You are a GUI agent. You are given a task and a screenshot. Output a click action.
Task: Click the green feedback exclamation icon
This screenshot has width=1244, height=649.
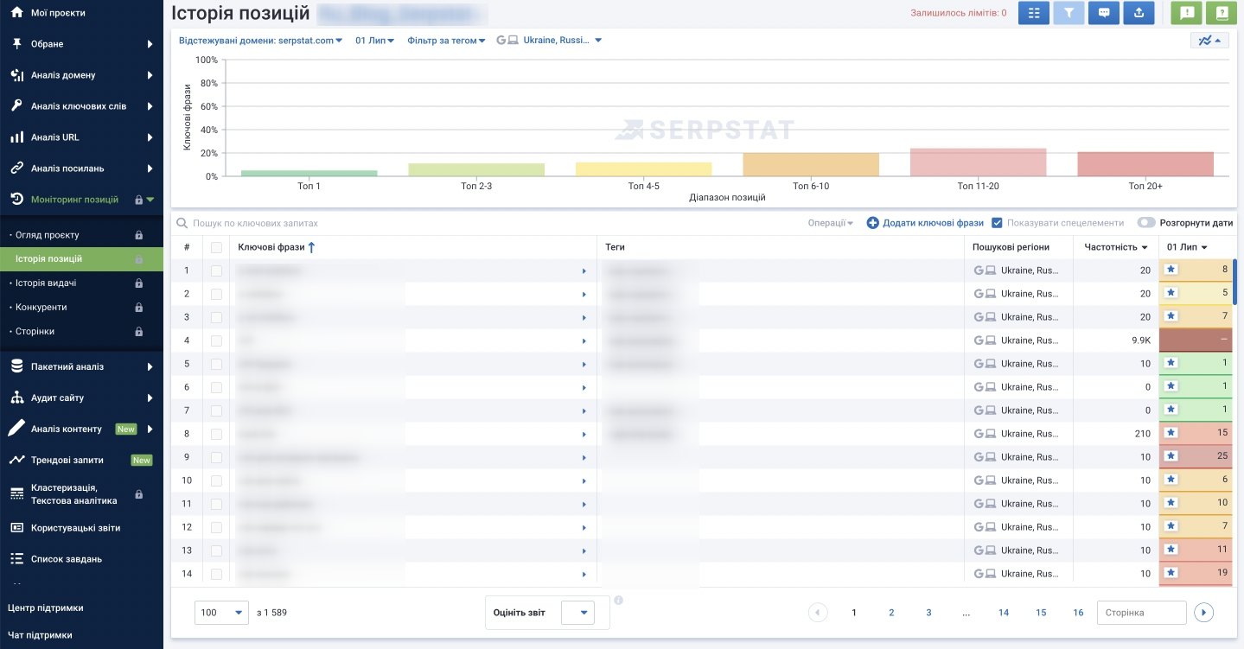click(1187, 13)
